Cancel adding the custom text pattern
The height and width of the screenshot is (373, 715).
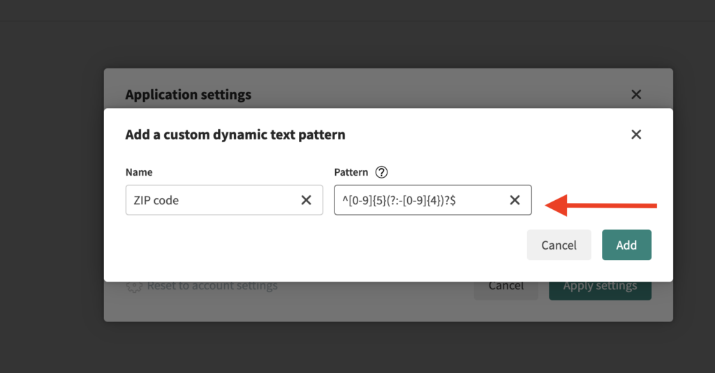tap(559, 245)
